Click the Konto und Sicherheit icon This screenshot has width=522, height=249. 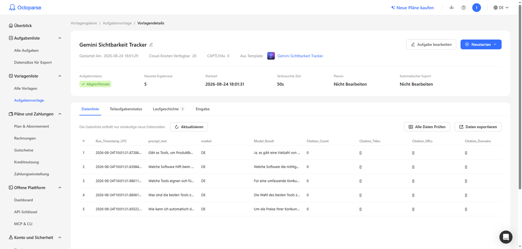[11, 237]
